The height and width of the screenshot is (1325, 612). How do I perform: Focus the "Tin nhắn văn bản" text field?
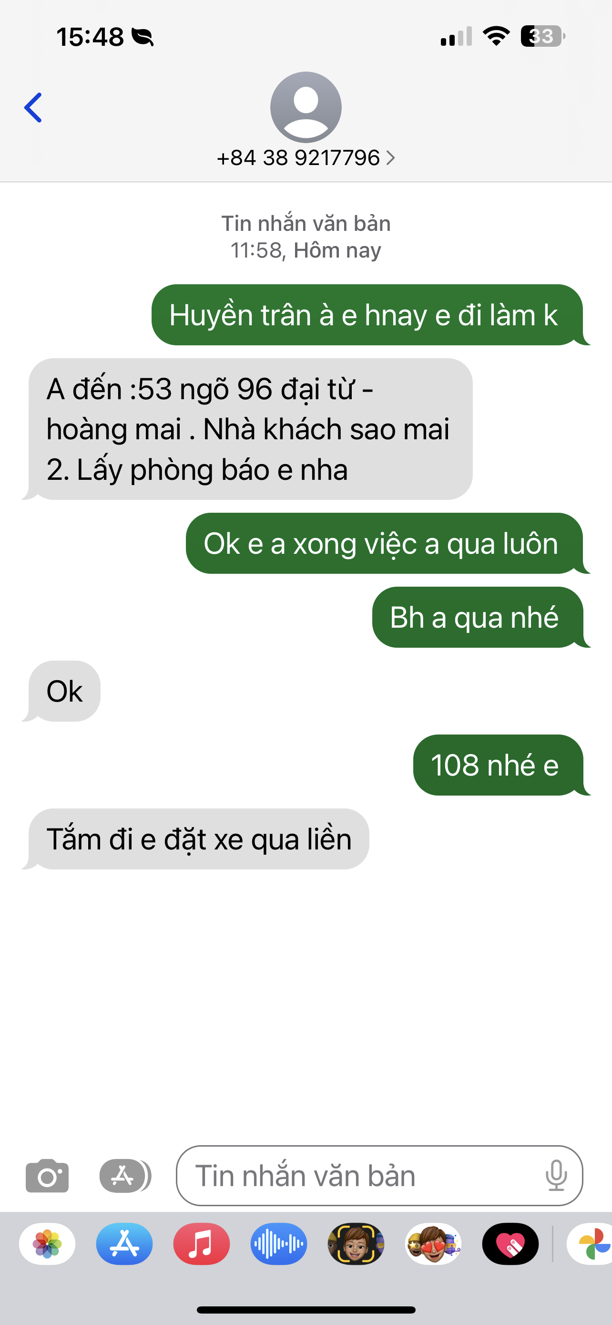pos(379,1176)
